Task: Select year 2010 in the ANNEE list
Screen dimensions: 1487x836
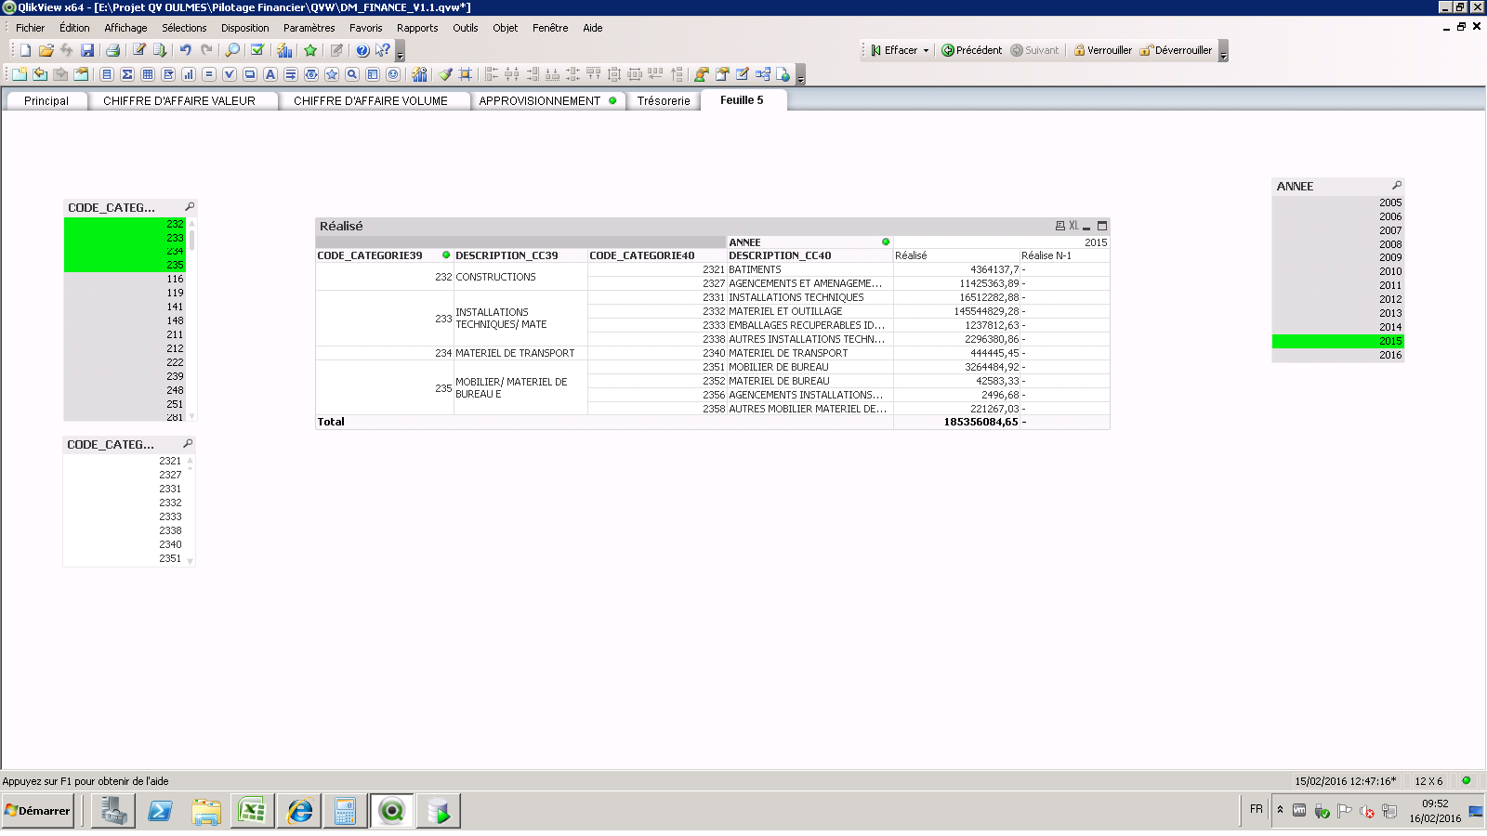Action: click(1338, 271)
